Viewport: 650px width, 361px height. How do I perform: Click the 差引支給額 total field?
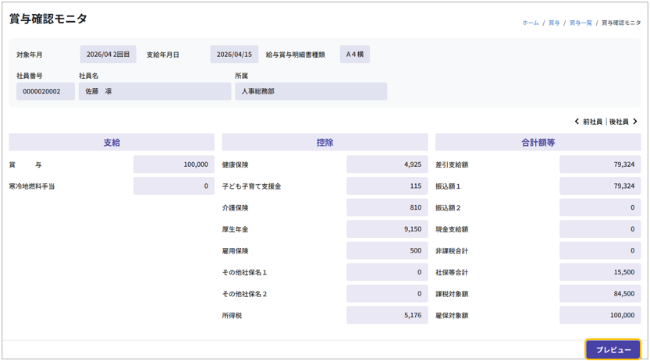(x=600, y=165)
